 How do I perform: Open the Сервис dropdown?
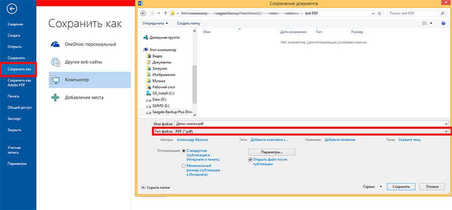(373, 187)
